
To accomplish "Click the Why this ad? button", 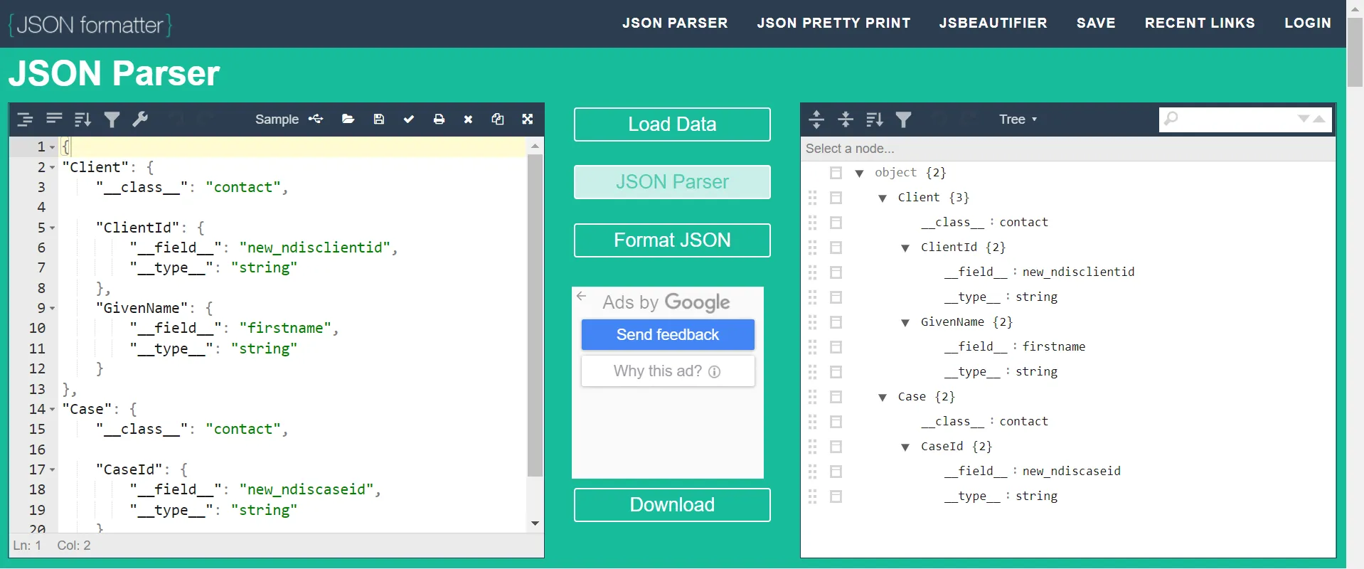I will click(x=668, y=371).
